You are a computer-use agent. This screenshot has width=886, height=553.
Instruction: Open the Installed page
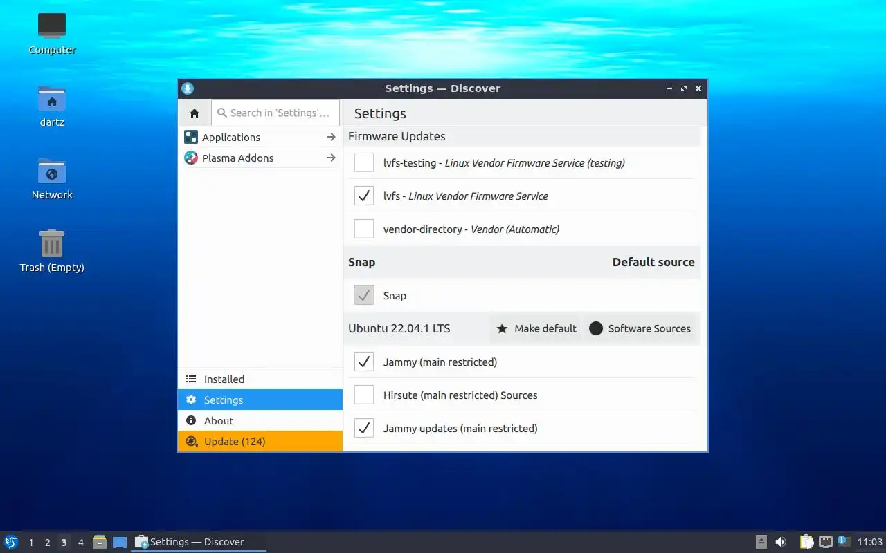(260, 379)
